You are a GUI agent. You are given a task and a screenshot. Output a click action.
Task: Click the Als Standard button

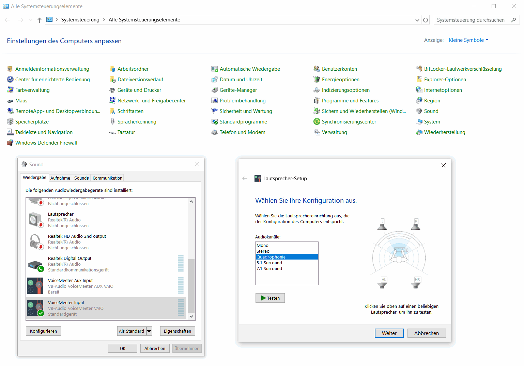(132, 331)
